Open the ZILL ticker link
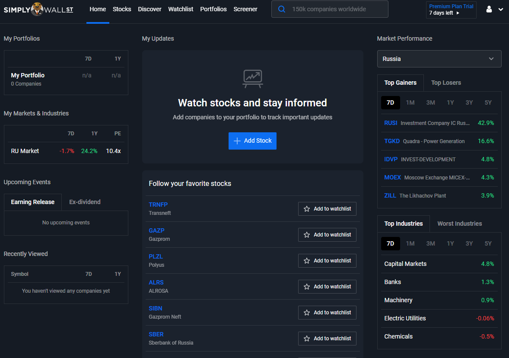The height and width of the screenshot is (358, 509). point(390,196)
